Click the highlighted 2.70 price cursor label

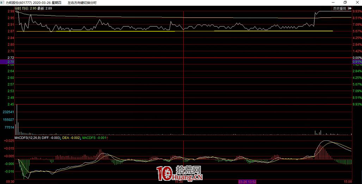point(7,62)
